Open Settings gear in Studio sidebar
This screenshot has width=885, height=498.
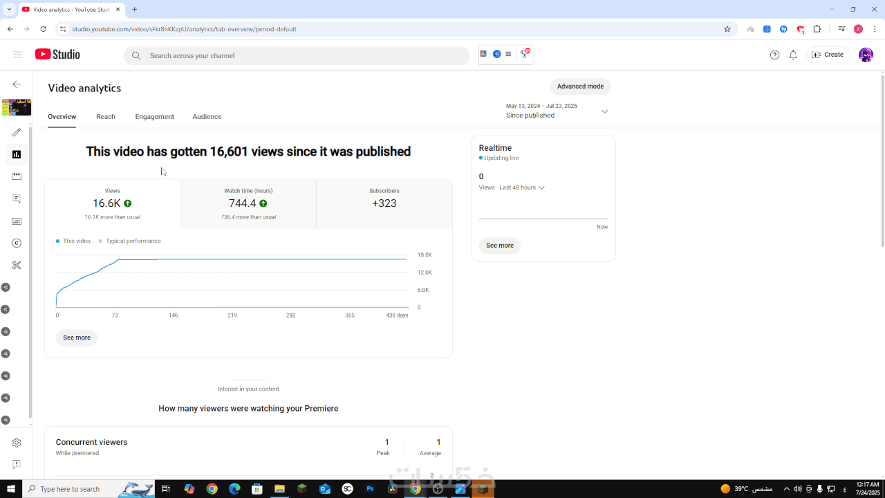[x=17, y=443]
